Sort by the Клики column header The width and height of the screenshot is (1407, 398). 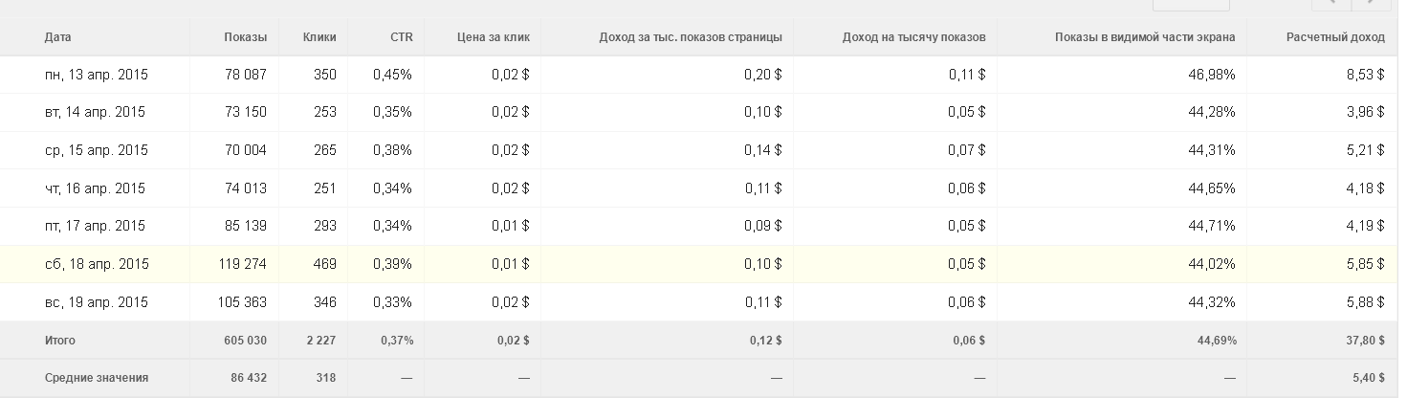tap(319, 37)
